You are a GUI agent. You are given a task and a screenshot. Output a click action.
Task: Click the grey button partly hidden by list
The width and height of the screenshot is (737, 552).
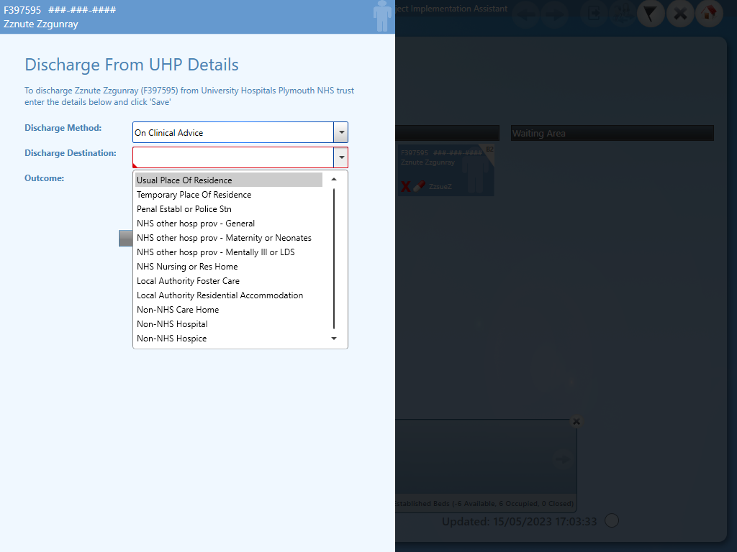point(125,239)
